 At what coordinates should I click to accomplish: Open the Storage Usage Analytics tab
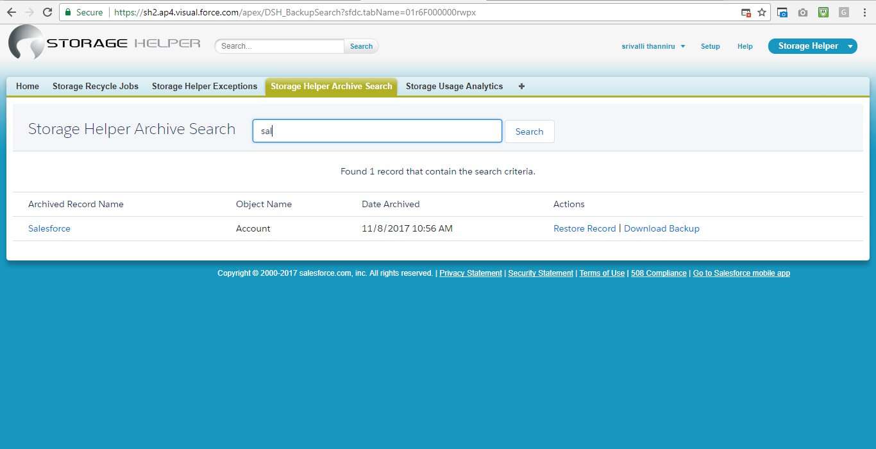tap(454, 87)
